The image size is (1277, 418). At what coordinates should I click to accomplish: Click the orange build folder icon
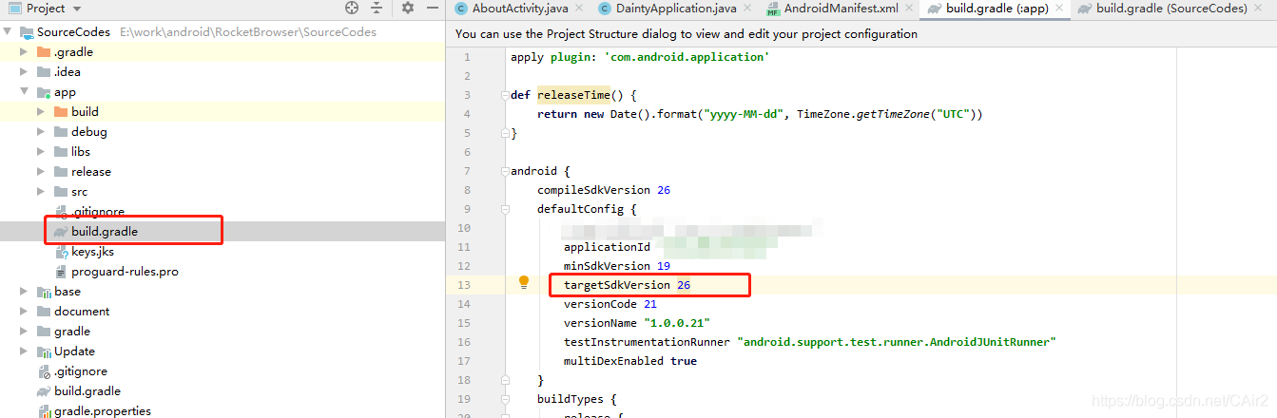[x=62, y=112]
